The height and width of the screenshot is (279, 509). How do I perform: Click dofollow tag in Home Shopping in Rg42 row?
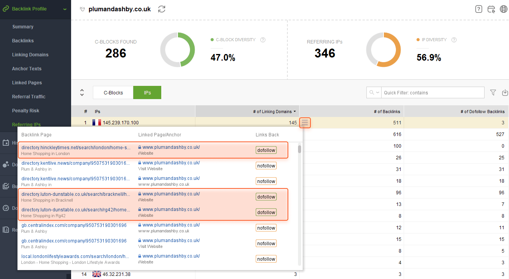click(x=266, y=212)
